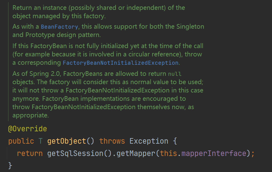
Task: Select the getObject method name
Action: 67,141
